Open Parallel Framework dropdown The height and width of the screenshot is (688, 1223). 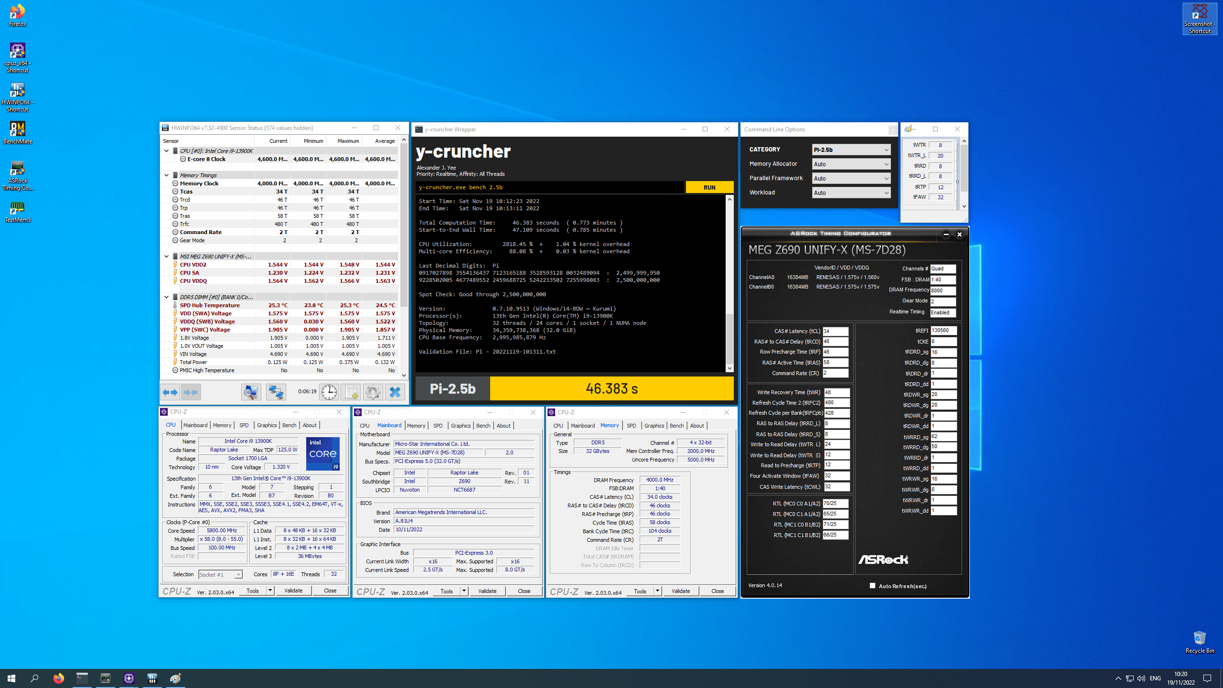click(x=851, y=178)
